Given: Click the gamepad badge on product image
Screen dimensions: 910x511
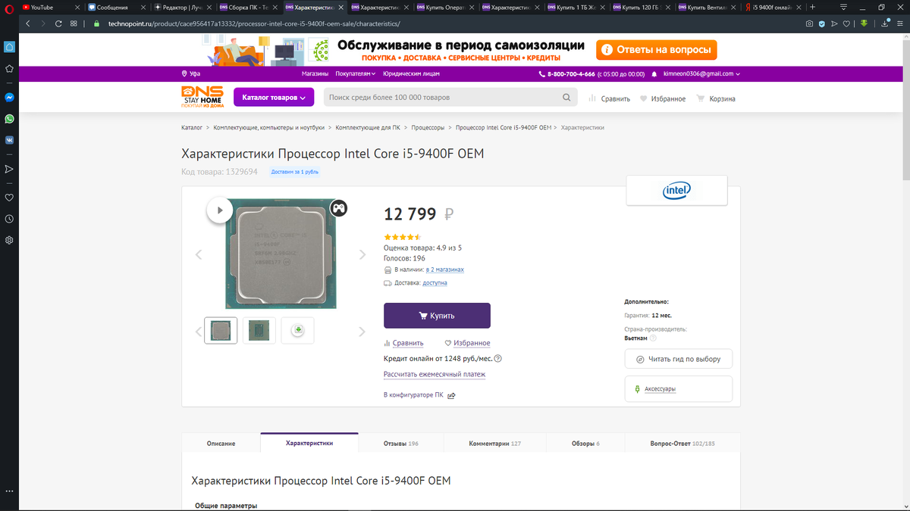Looking at the screenshot, I should coord(338,207).
